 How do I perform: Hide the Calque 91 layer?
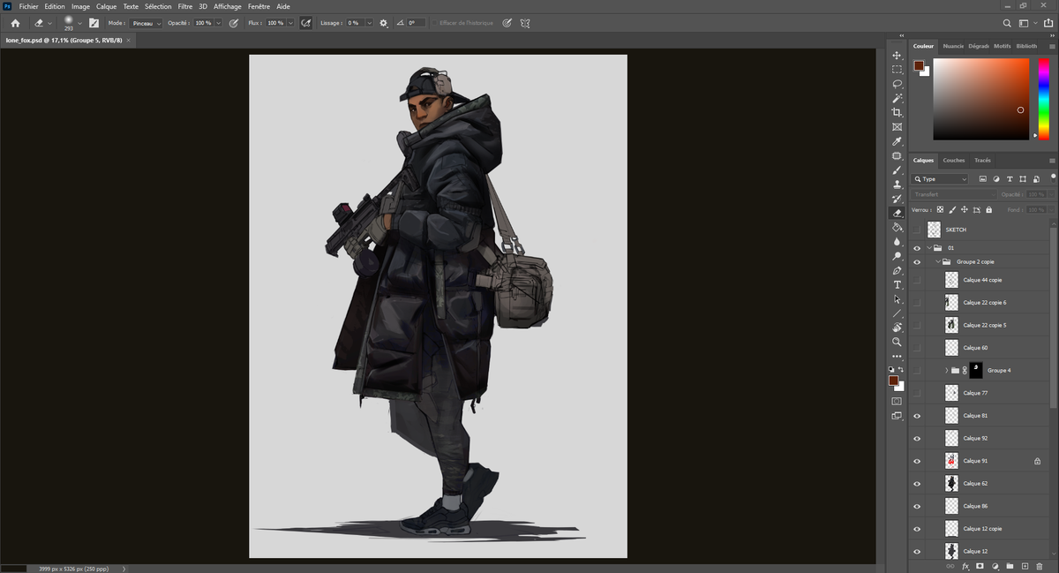(917, 461)
